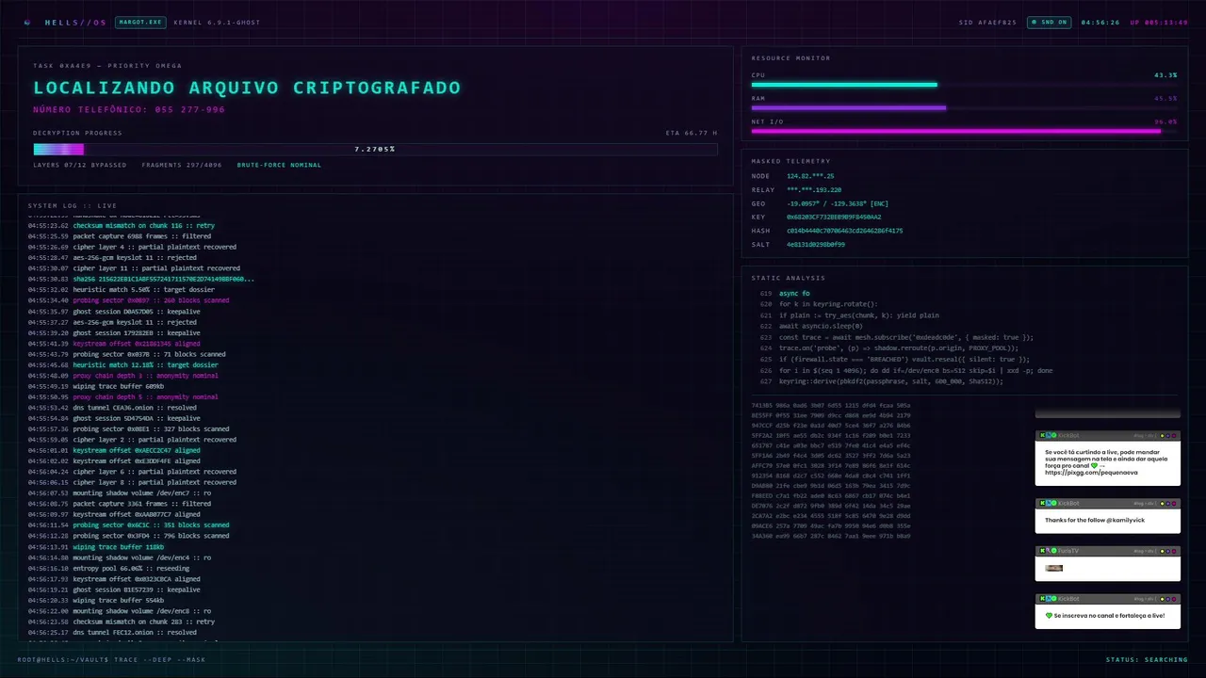Click the blue badge icon on the pixgg KickBot card
This screenshot has width=1206, height=678.
pos(1049,435)
